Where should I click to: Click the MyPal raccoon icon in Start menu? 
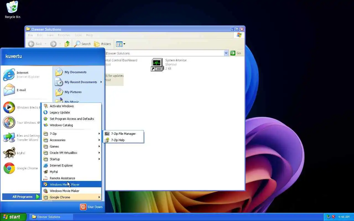9,153
